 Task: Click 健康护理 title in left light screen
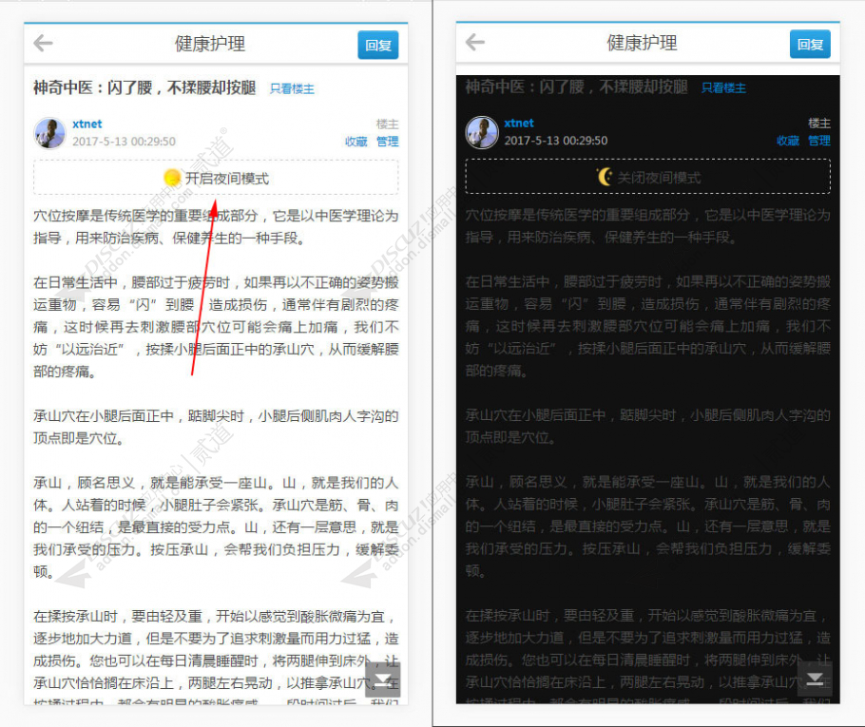pos(210,44)
